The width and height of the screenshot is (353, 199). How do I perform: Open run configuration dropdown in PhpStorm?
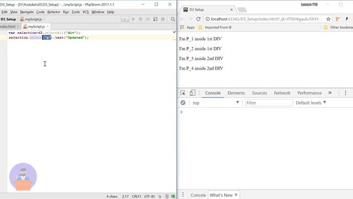click(125, 19)
